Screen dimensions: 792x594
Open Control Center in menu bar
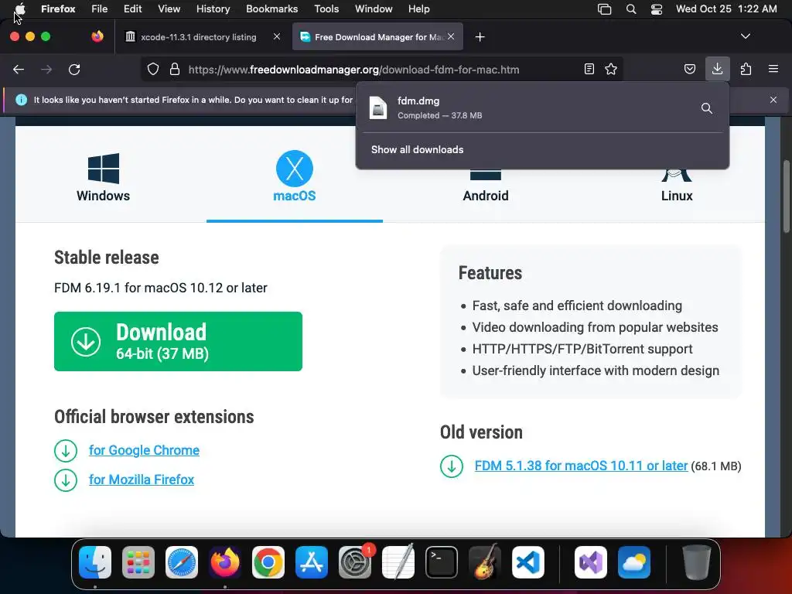click(x=656, y=9)
